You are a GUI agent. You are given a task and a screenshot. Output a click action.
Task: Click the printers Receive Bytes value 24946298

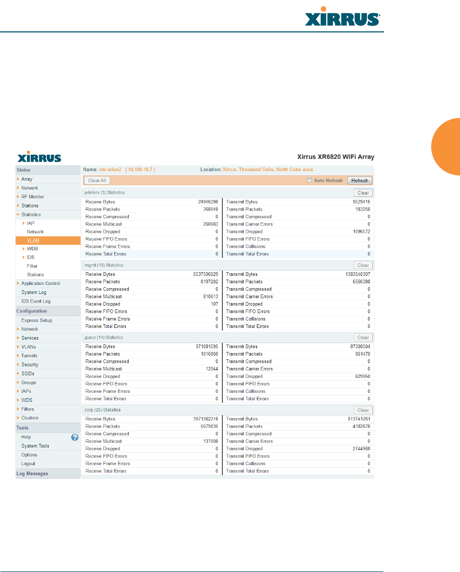pos(208,201)
